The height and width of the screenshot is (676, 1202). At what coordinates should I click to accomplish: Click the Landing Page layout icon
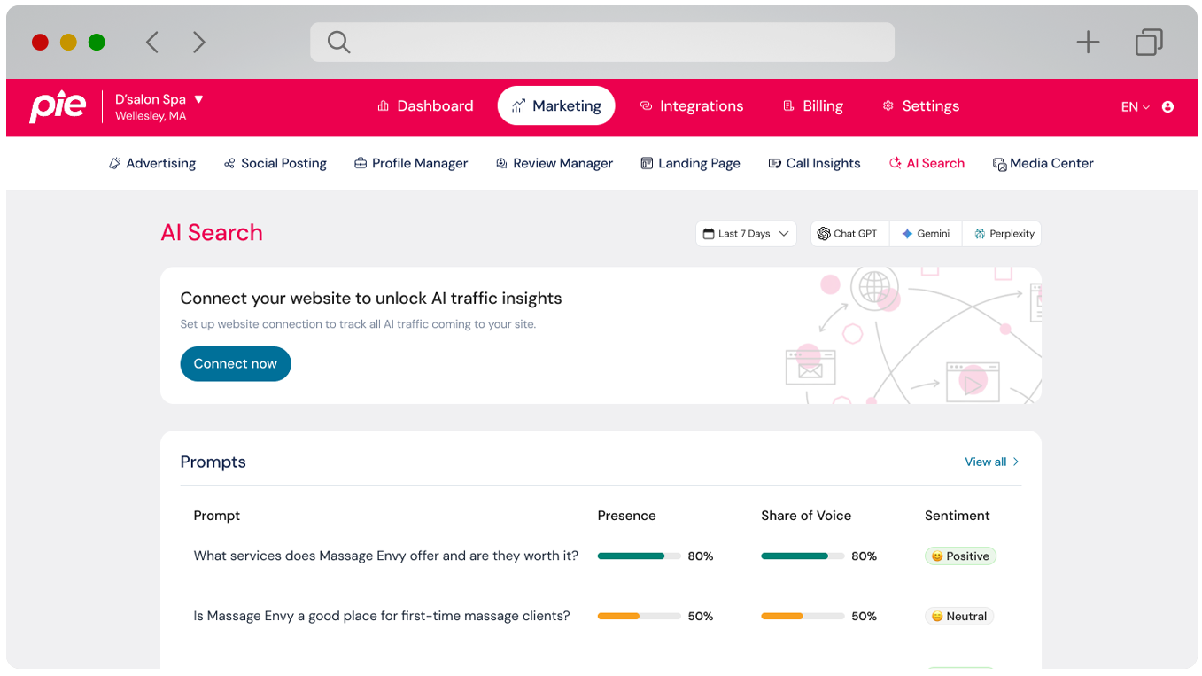(647, 163)
